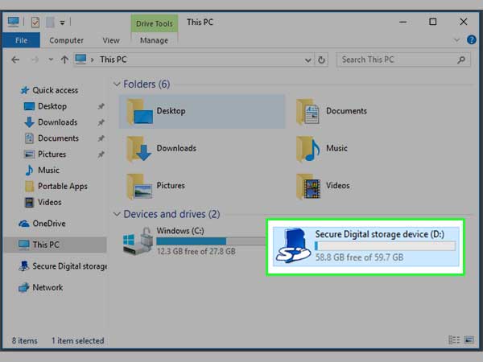
Task: Click the pin icon next to Pictures
Action: (x=101, y=154)
